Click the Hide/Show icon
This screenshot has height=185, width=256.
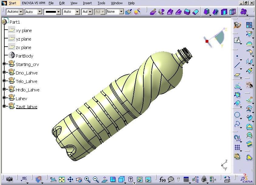(140, 180)
